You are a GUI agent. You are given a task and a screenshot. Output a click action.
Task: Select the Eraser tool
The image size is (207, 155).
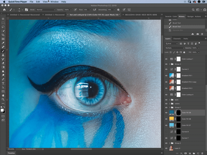point(3,63)
